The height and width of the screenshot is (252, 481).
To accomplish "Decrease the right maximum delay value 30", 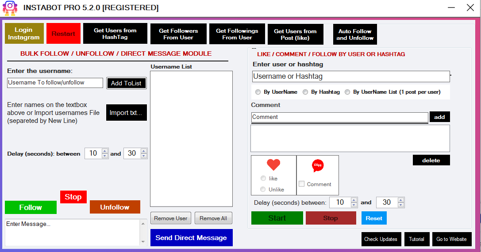I will click(400, 205).
